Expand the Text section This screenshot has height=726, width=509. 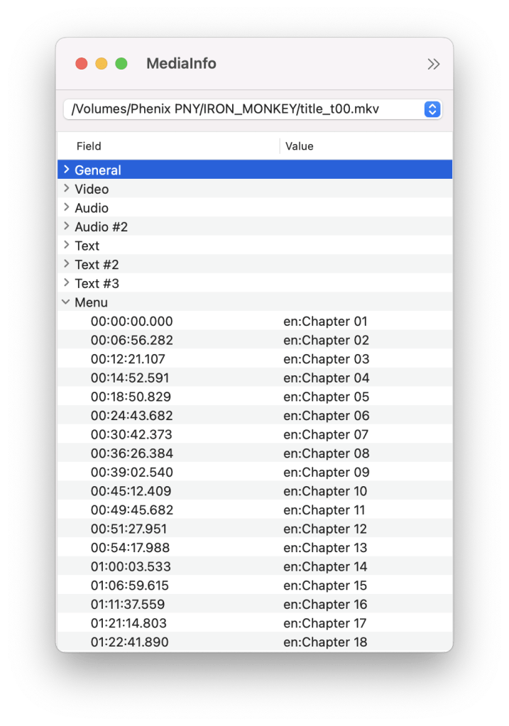(x=66, y=246)
